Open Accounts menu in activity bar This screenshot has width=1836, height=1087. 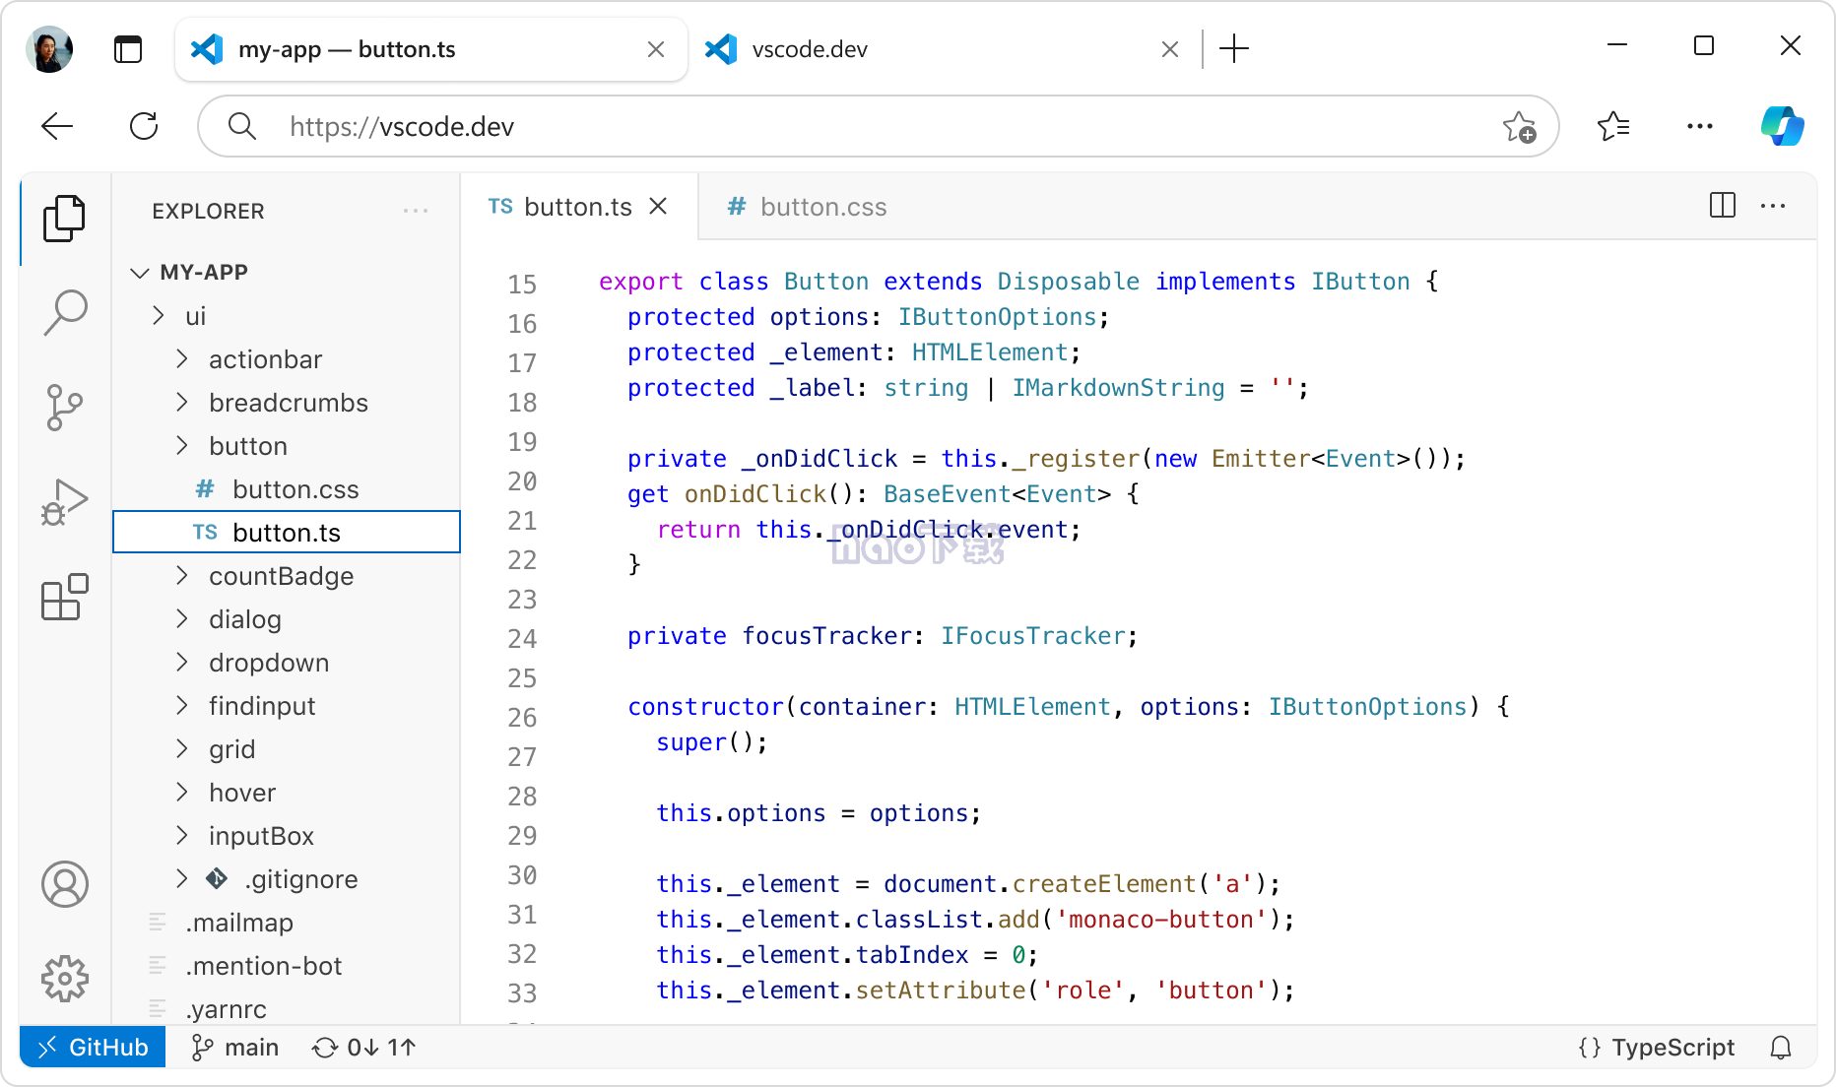(65, 884)
